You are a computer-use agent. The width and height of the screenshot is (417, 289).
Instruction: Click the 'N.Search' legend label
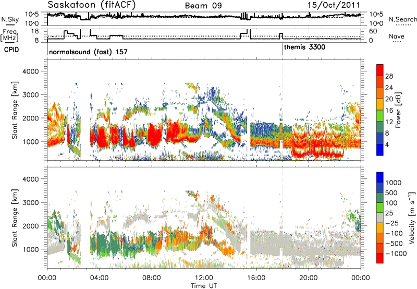click(402, 19)
